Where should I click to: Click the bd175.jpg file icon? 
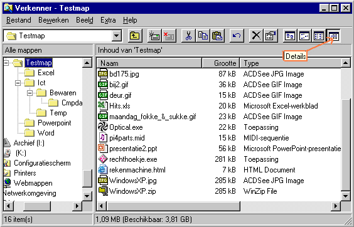click(x=103, y=74)
